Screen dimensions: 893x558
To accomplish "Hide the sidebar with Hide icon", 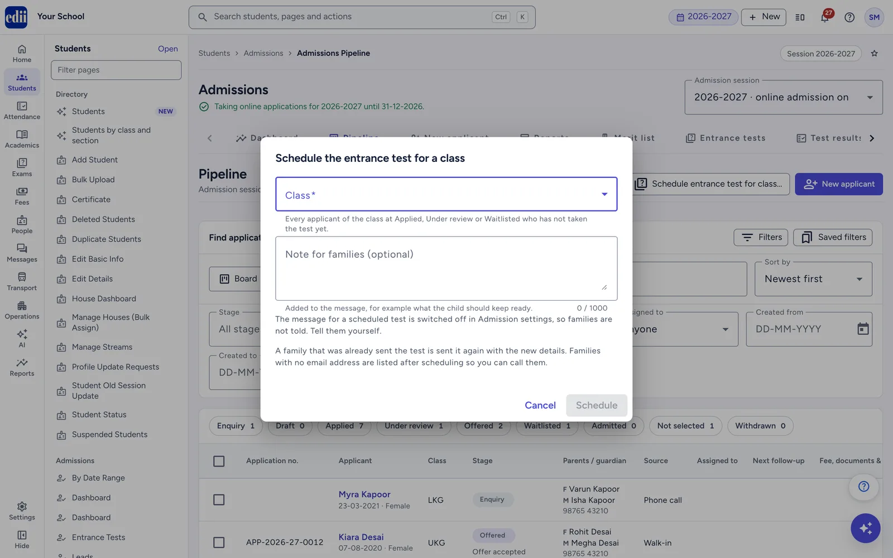I will [x=22, y=539].
